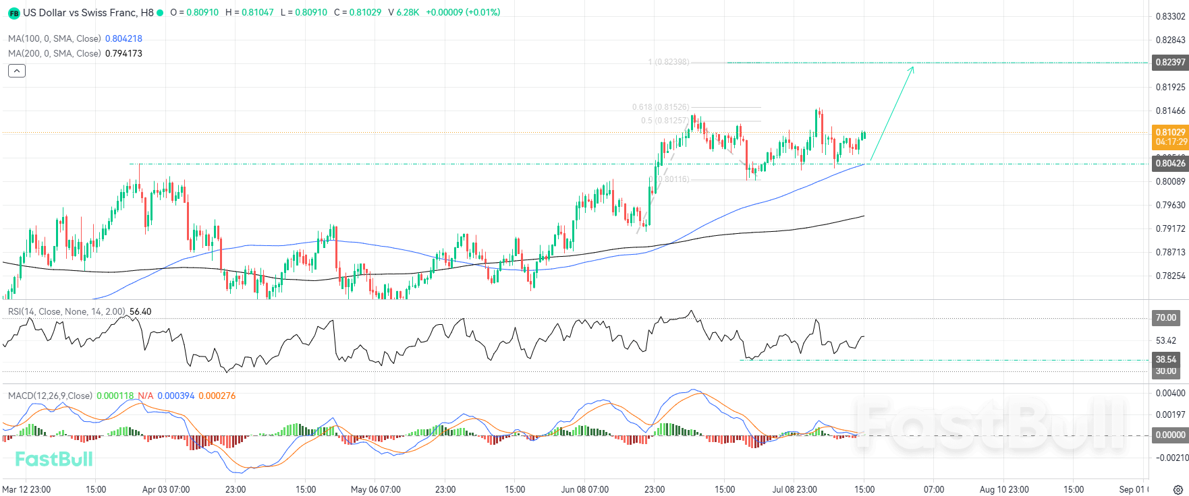Image resolution: width=1189 pixels, height=496 pixels.
Task: Click the MACD signal value 0.000276
Action: click(217, 396)
